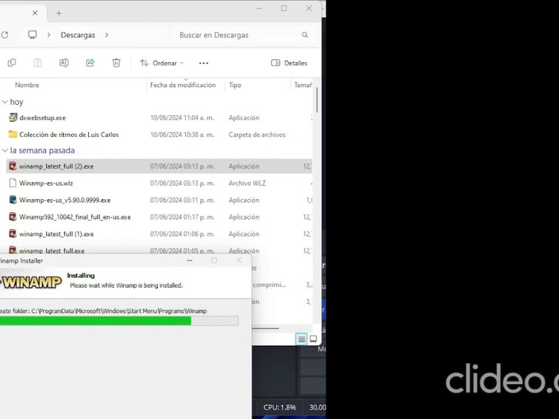
Task: Select Colección de ritmos de Luis Carlos folder
Action: point(68,134)
